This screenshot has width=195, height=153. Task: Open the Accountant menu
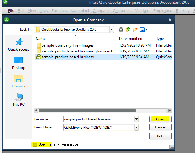coord(80,11)
